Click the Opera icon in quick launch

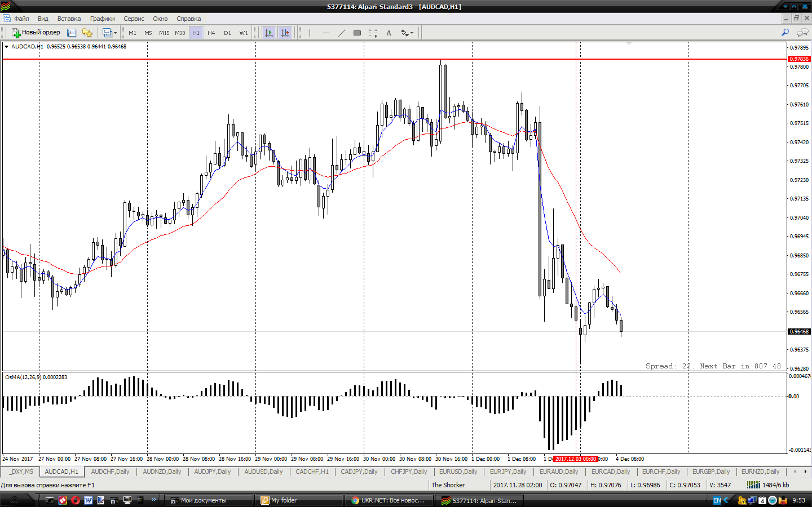coord(75,500)
